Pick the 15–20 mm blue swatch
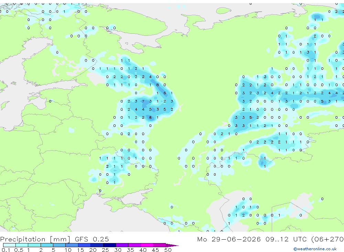 (85, 245)
